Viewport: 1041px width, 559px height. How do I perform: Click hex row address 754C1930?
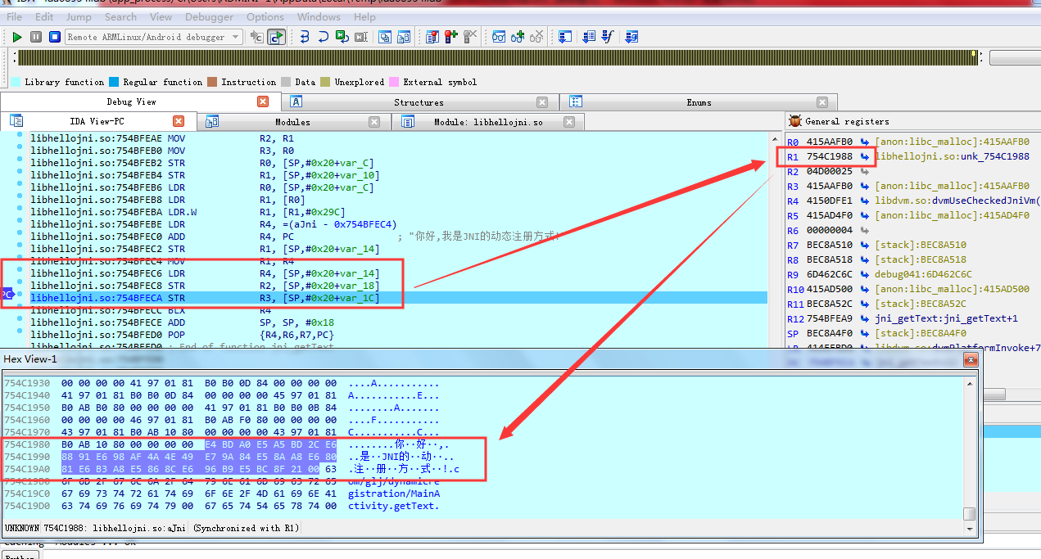pyautogui.click(x=27, y=383)
